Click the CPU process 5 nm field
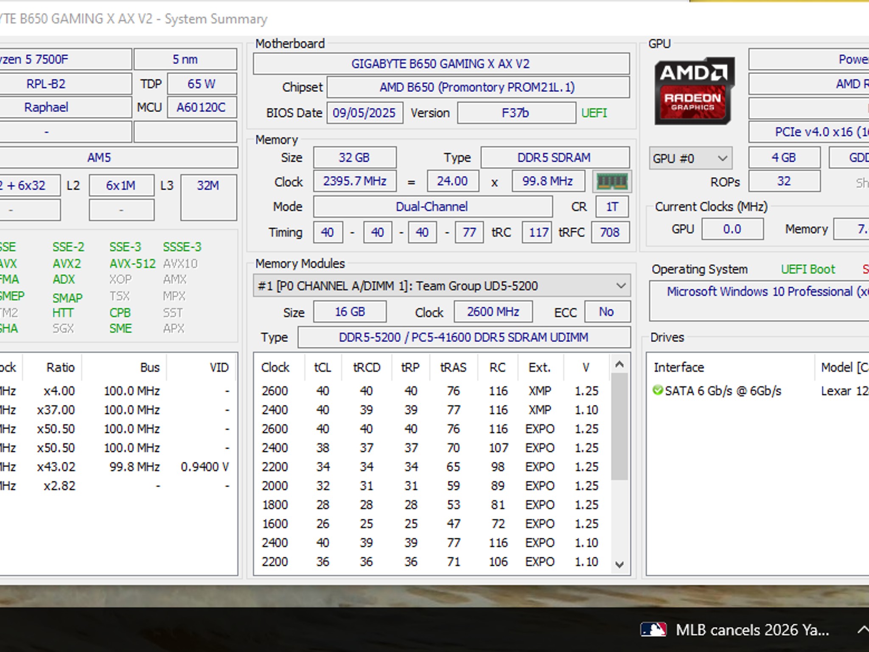The height and width of the screenshot is (652, 869). [x=185, y=59]
